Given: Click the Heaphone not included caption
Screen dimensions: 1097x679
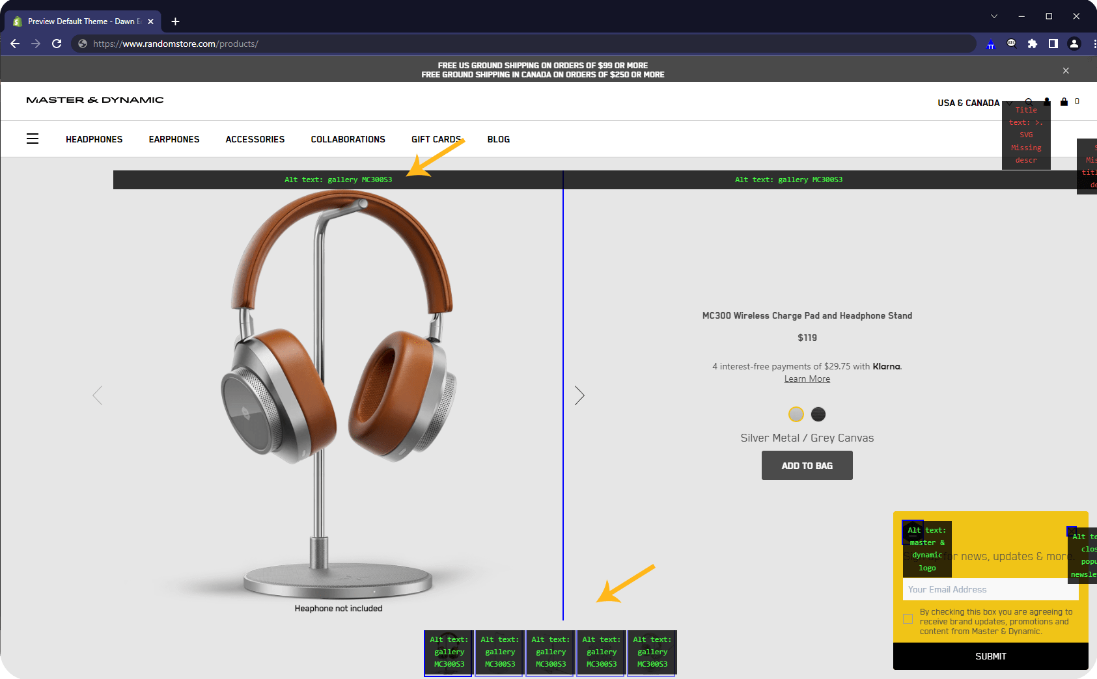Looking at the screenshot, I should pos(339,608).
